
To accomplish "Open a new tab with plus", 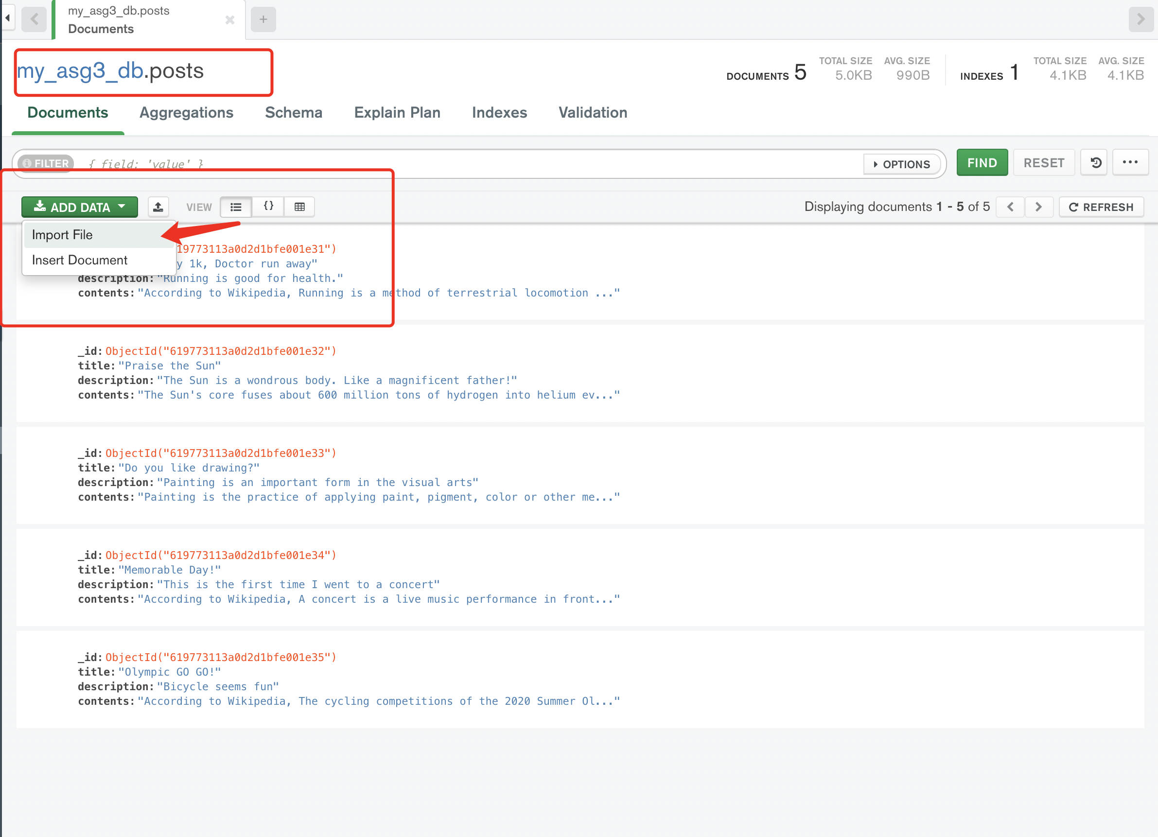I will click(263, 19).
